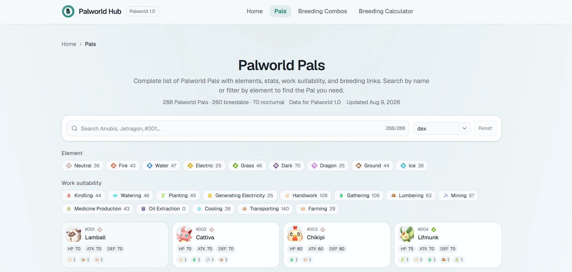Filter by Transporting work suitability

tap(265, 209)
